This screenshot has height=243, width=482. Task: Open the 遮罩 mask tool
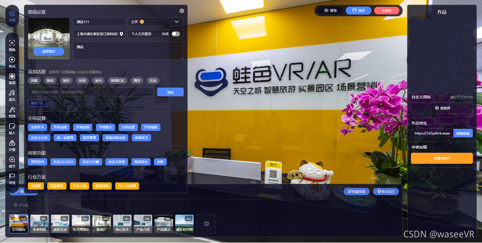[x=12, y=79]
